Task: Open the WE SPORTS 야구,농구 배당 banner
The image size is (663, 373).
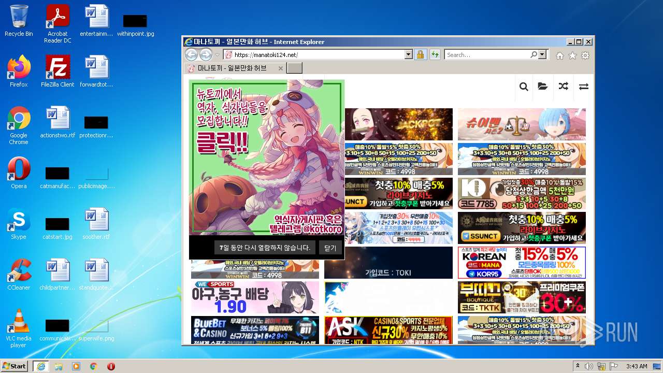Action: [x=255, y=297]
